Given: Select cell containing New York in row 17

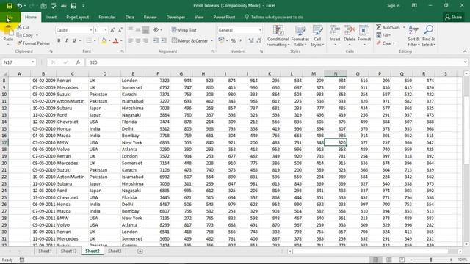Looking at the screenshot, I should pos(133,142).
